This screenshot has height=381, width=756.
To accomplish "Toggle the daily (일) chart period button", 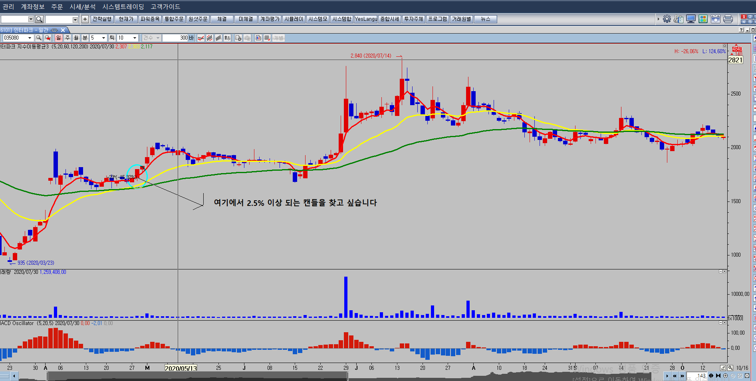I will (x=59, y=38).
